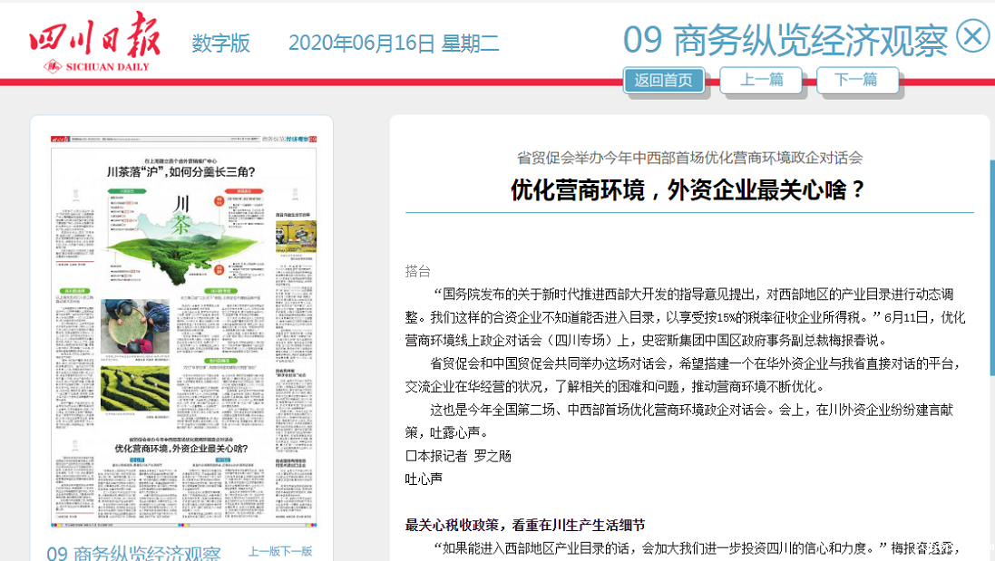Image resolution: width=995 pixels, height=561 pixels.
Task: Click the top-right section title 09 商务纵览经济观察
Action: coord(785,40)
